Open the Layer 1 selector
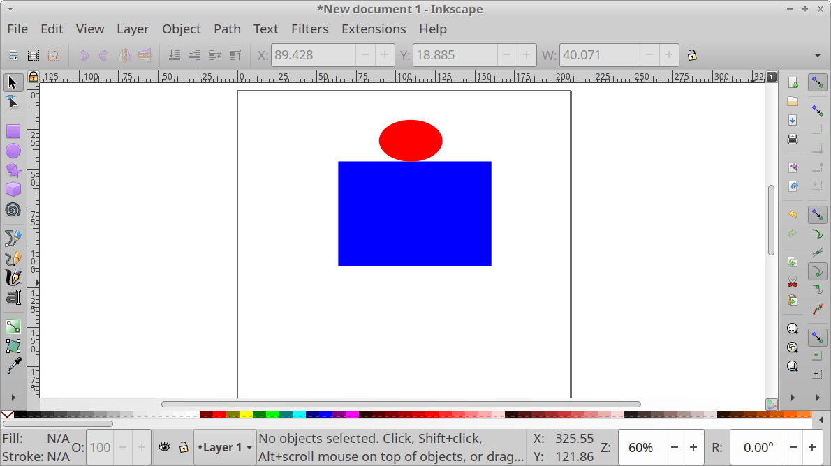 click(x=224, y=446)
